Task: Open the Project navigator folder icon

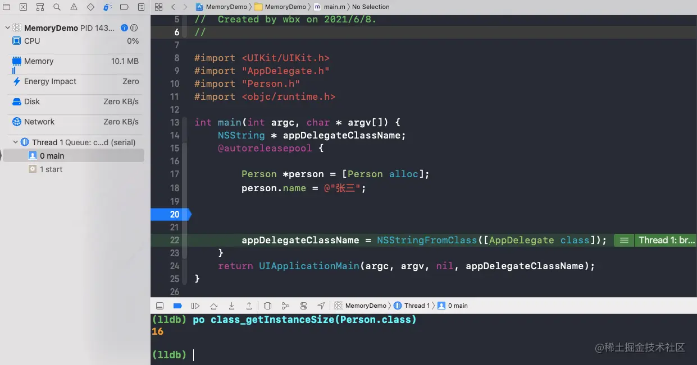Action: pos(6,7)
